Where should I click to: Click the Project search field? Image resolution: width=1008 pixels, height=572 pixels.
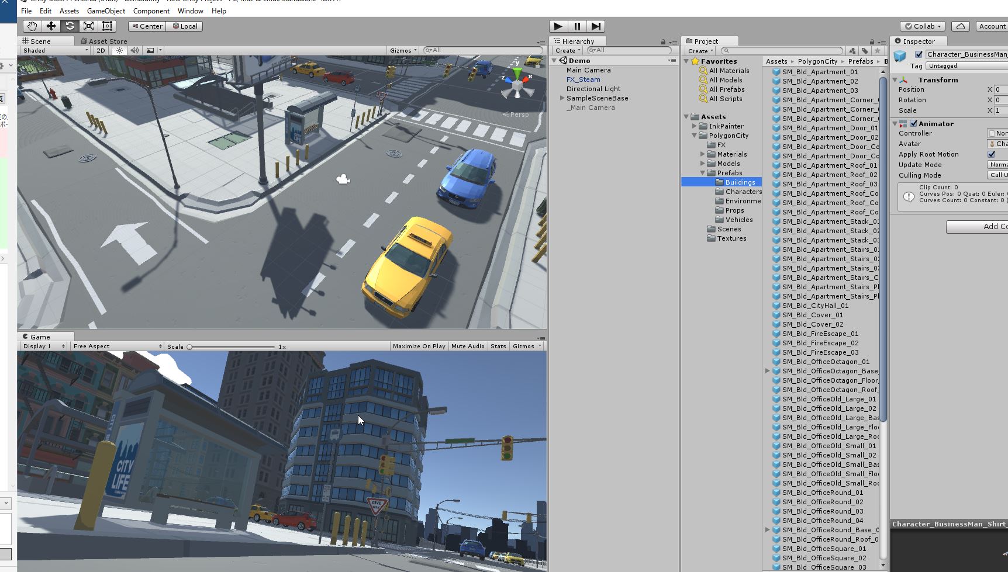782,51
